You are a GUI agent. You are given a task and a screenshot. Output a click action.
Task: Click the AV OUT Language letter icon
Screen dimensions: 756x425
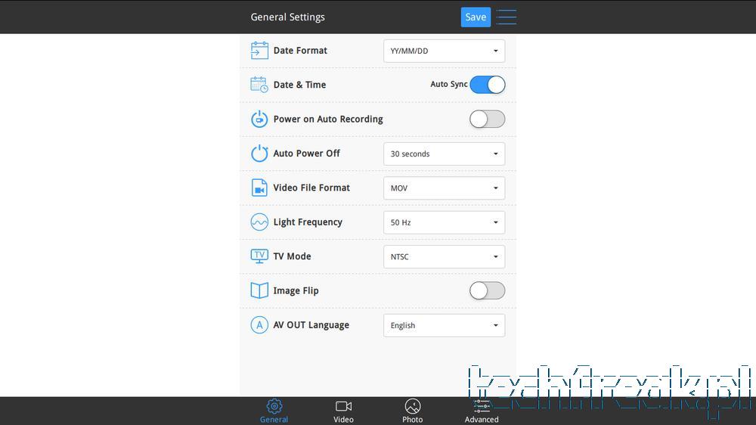259,325
